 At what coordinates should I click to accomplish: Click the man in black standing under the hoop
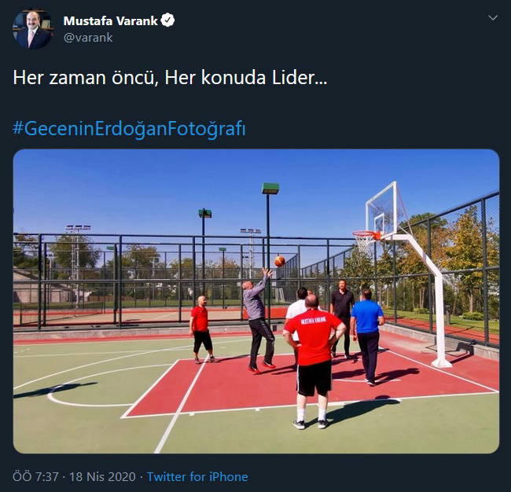341,316
